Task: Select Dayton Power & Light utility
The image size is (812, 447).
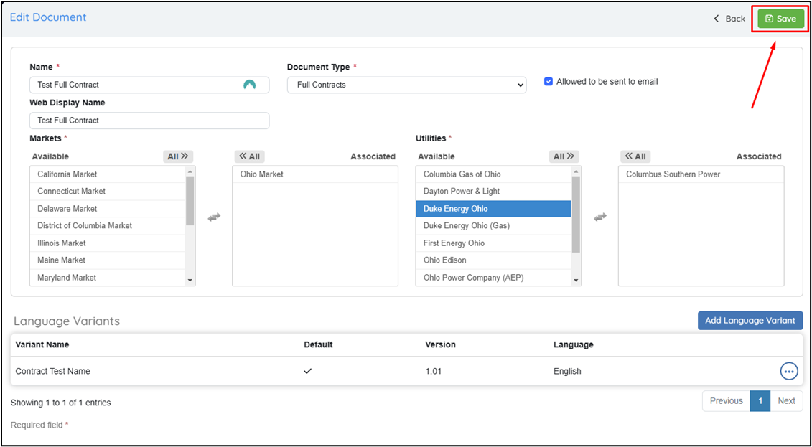Action: click(x=493, y=192)
